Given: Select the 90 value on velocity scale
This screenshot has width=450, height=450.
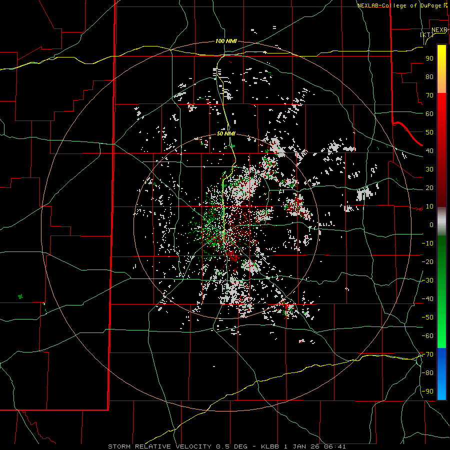Looking at the screenshot, I should pos(429,58).
